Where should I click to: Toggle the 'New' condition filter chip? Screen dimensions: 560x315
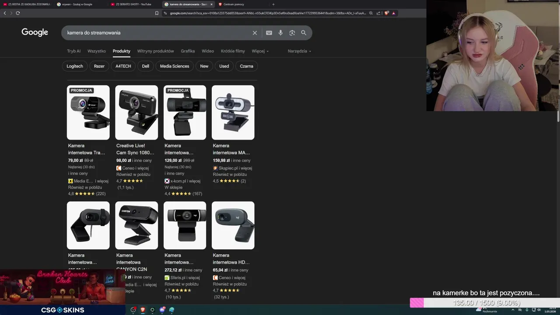204,66
